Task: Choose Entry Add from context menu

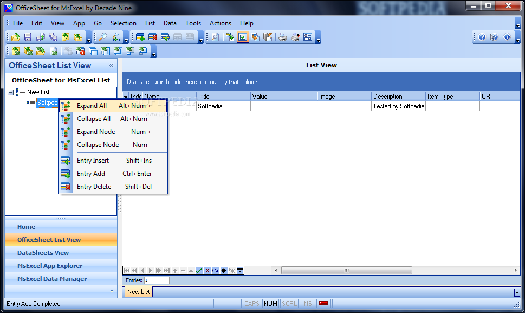Action: (x=113, y=174)
